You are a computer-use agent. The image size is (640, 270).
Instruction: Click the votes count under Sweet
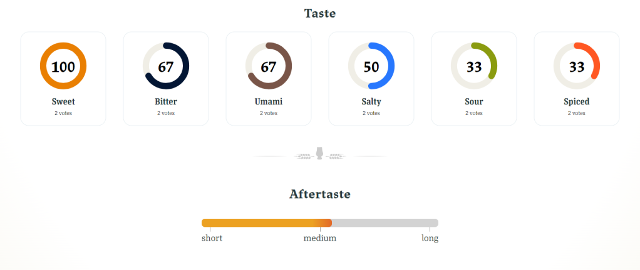[x=63, y=113]
